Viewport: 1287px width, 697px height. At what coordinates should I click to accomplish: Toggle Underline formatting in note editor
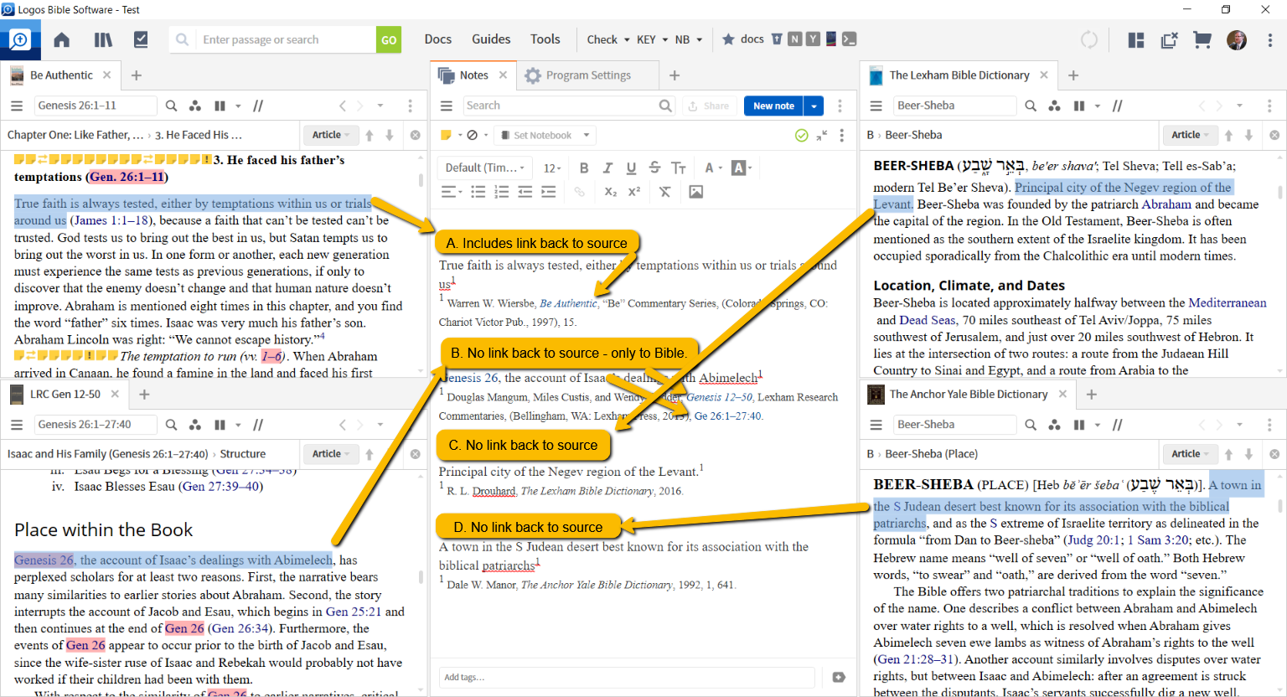click(631, 168)
